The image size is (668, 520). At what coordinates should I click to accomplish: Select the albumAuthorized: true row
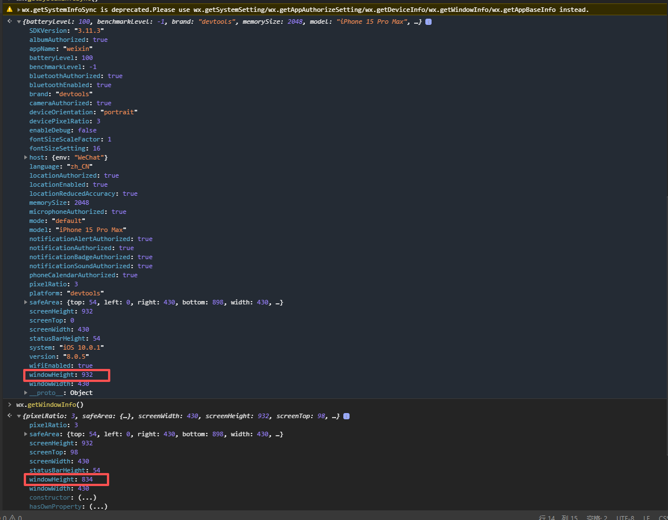coord(68,40)
